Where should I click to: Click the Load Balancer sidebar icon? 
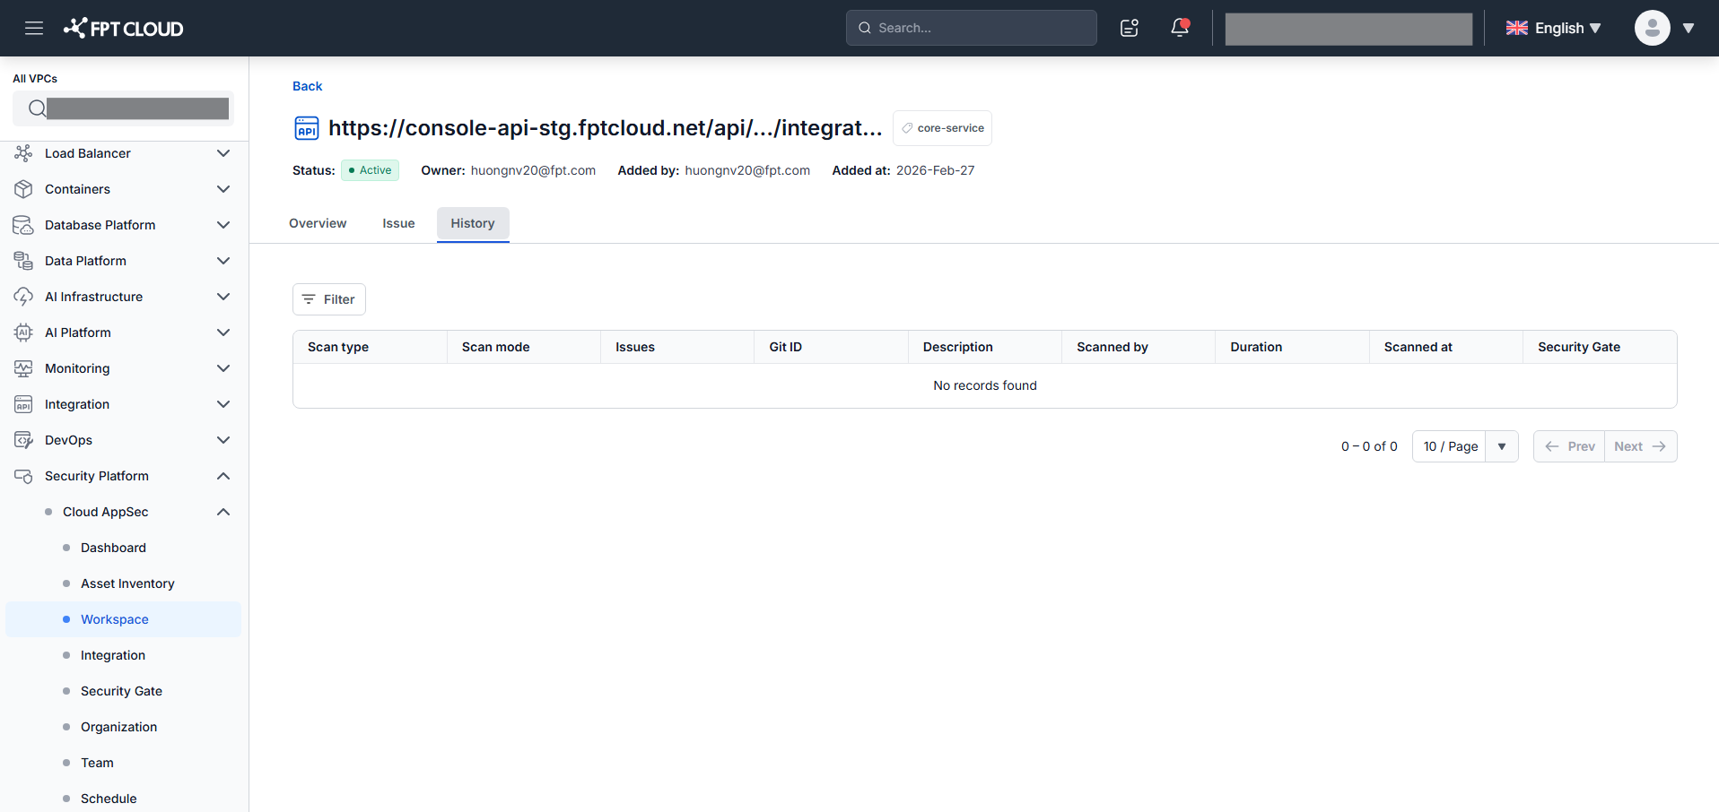tap(23, 153)
